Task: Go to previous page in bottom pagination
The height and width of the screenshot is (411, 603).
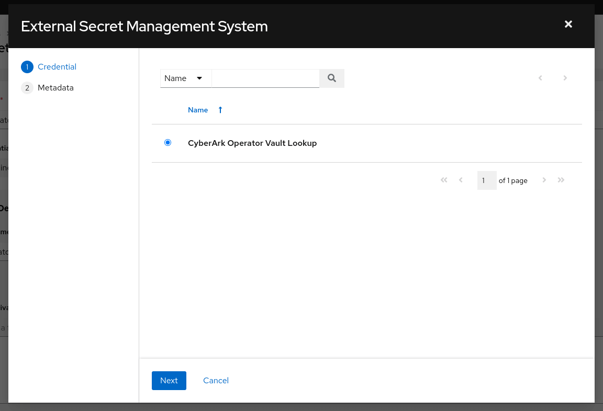Action: pos(461,180)
